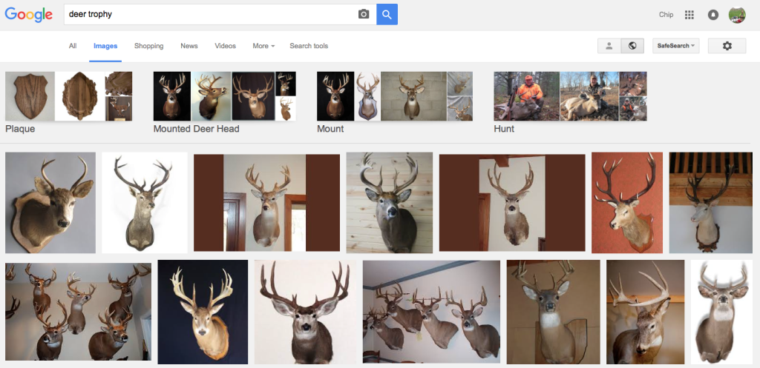Click the account profile avatar
The width and height of the screenshot is (760, 368).
click(x=737, y=15)
